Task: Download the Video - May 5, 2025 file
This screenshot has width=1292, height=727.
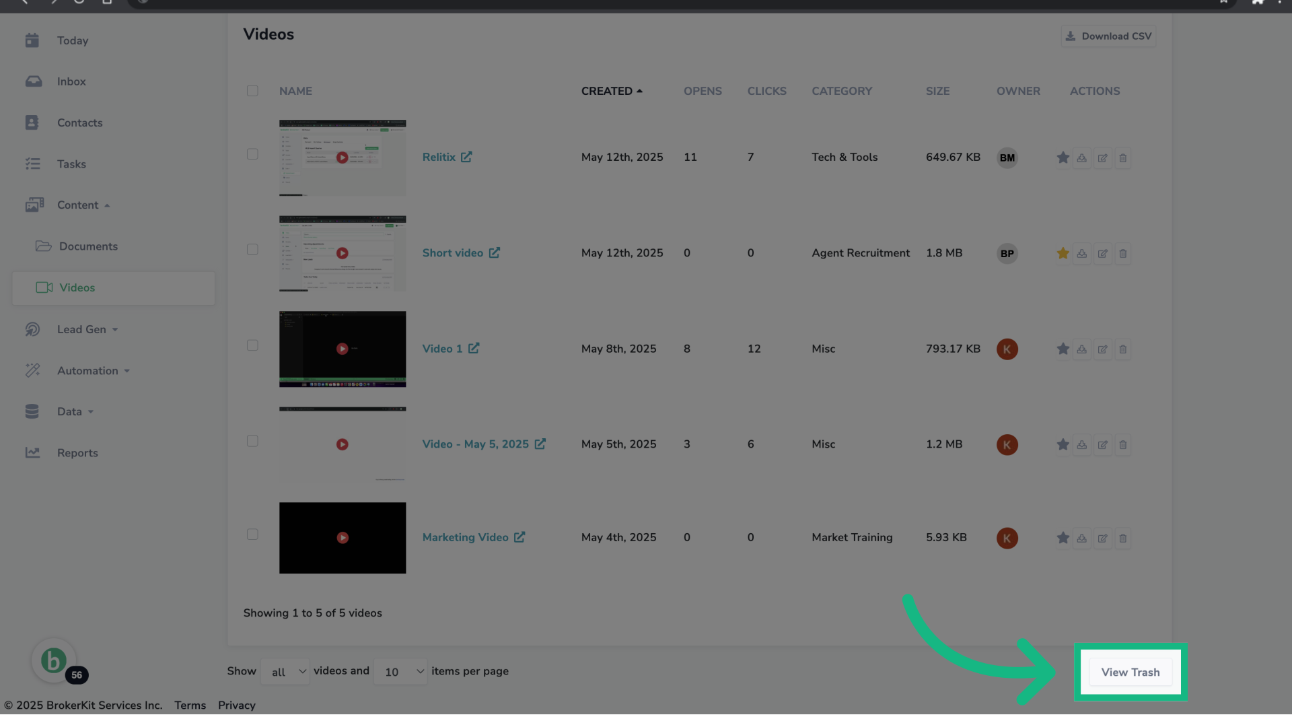Action: (1082, 445)
